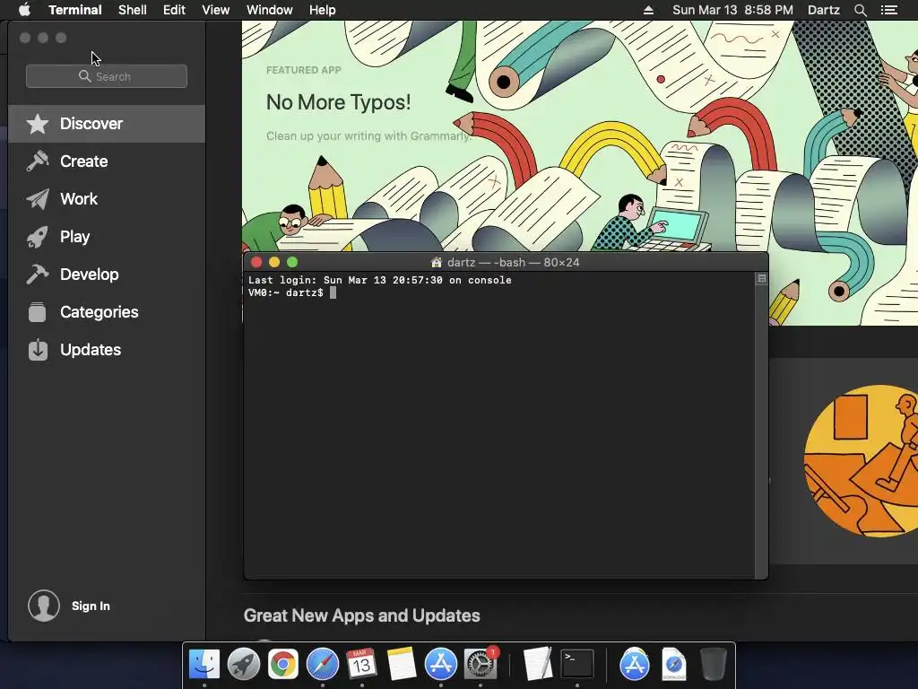Screen dimensions: 918x689
Task: Select the Play rocket icon
Action: 38,237
